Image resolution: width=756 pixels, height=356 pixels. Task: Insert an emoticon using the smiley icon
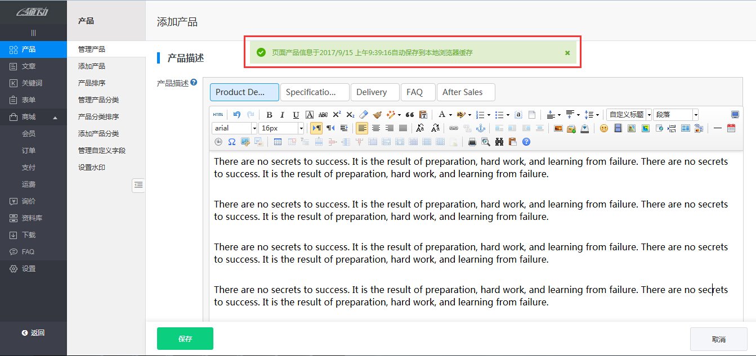[x=604, y=128]
